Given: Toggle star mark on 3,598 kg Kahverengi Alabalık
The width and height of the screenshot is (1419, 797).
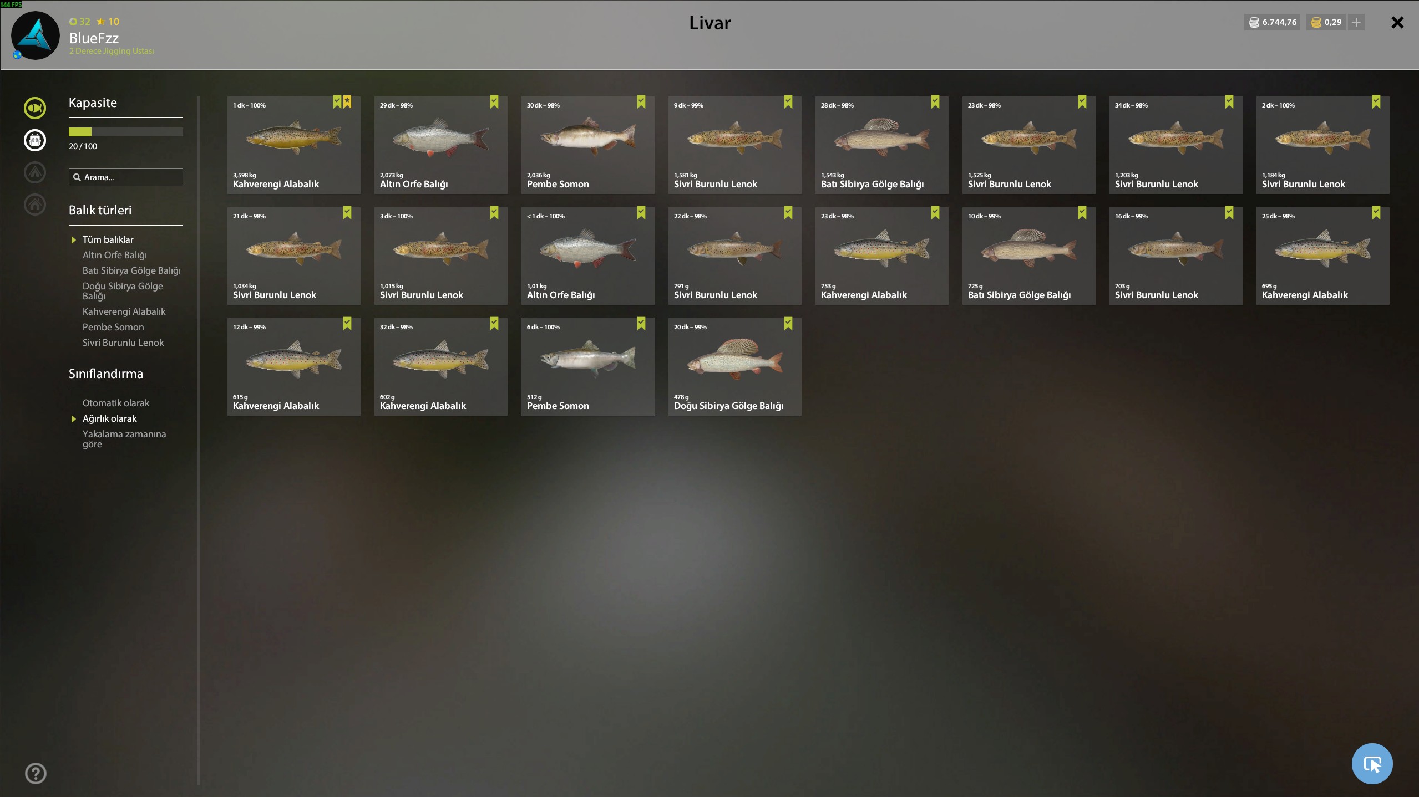Looking at the screenshot, I should point(347,102).
